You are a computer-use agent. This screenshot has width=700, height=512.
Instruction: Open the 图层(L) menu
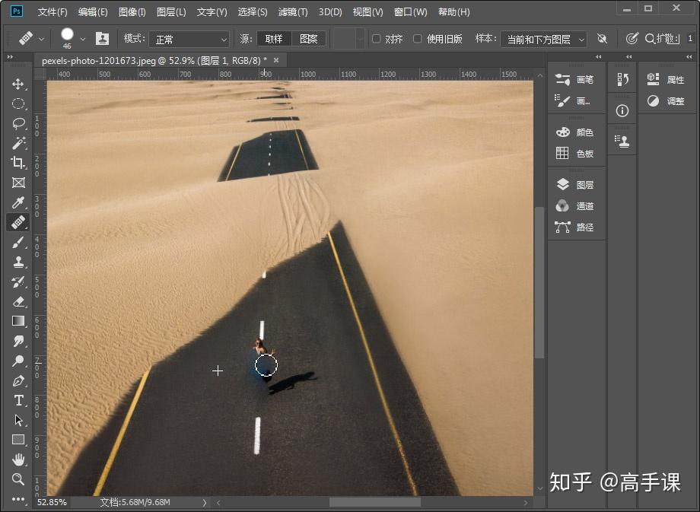pyautogui.click(x=171, y=12)
